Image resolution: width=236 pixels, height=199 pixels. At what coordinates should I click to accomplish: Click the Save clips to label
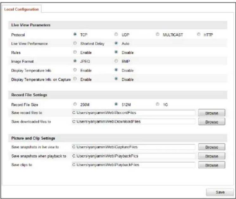tap(22, 165)
